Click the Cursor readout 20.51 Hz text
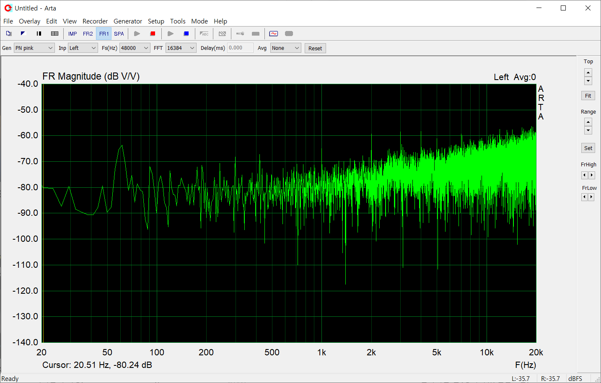The height and width of the screenshot is (383, 601). tap(97, 365)
